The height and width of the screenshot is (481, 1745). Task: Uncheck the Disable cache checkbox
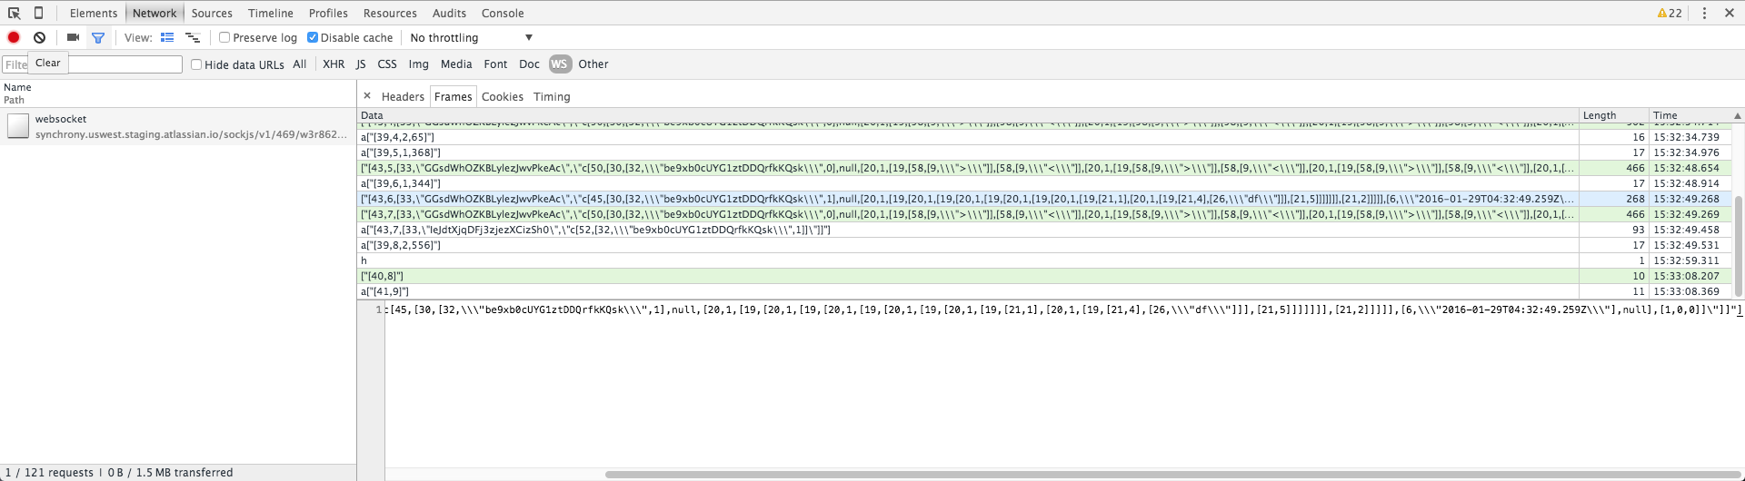click(x=313, y=37)
